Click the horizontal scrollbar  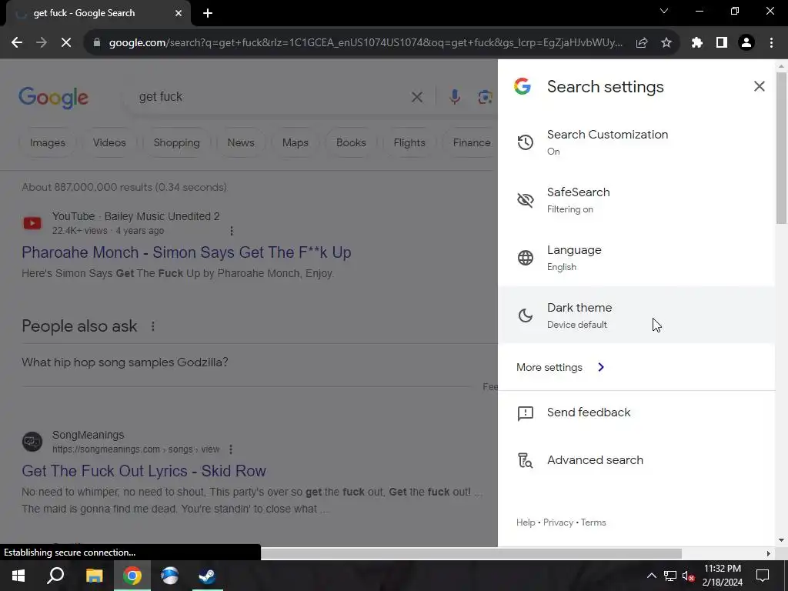tap(472, 553)
